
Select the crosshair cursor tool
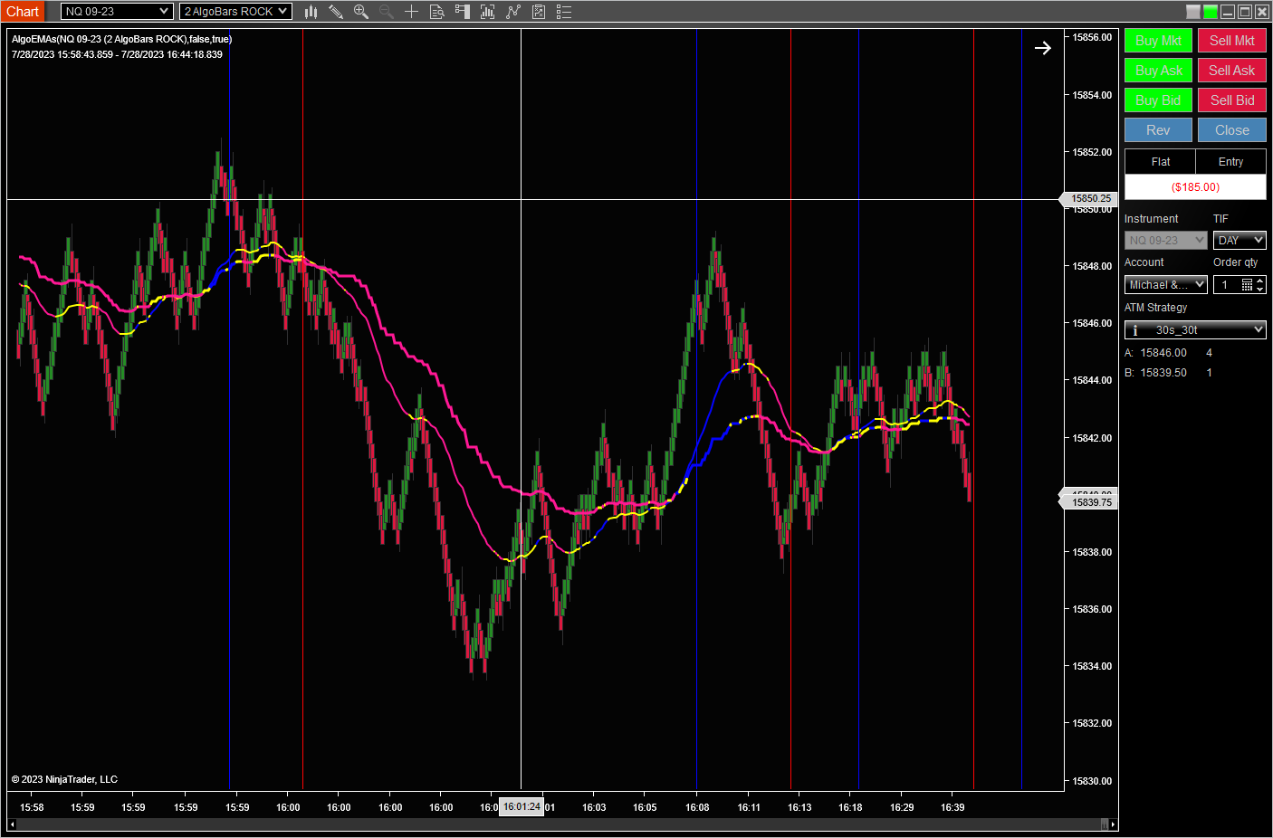click(x=411, y=12)
